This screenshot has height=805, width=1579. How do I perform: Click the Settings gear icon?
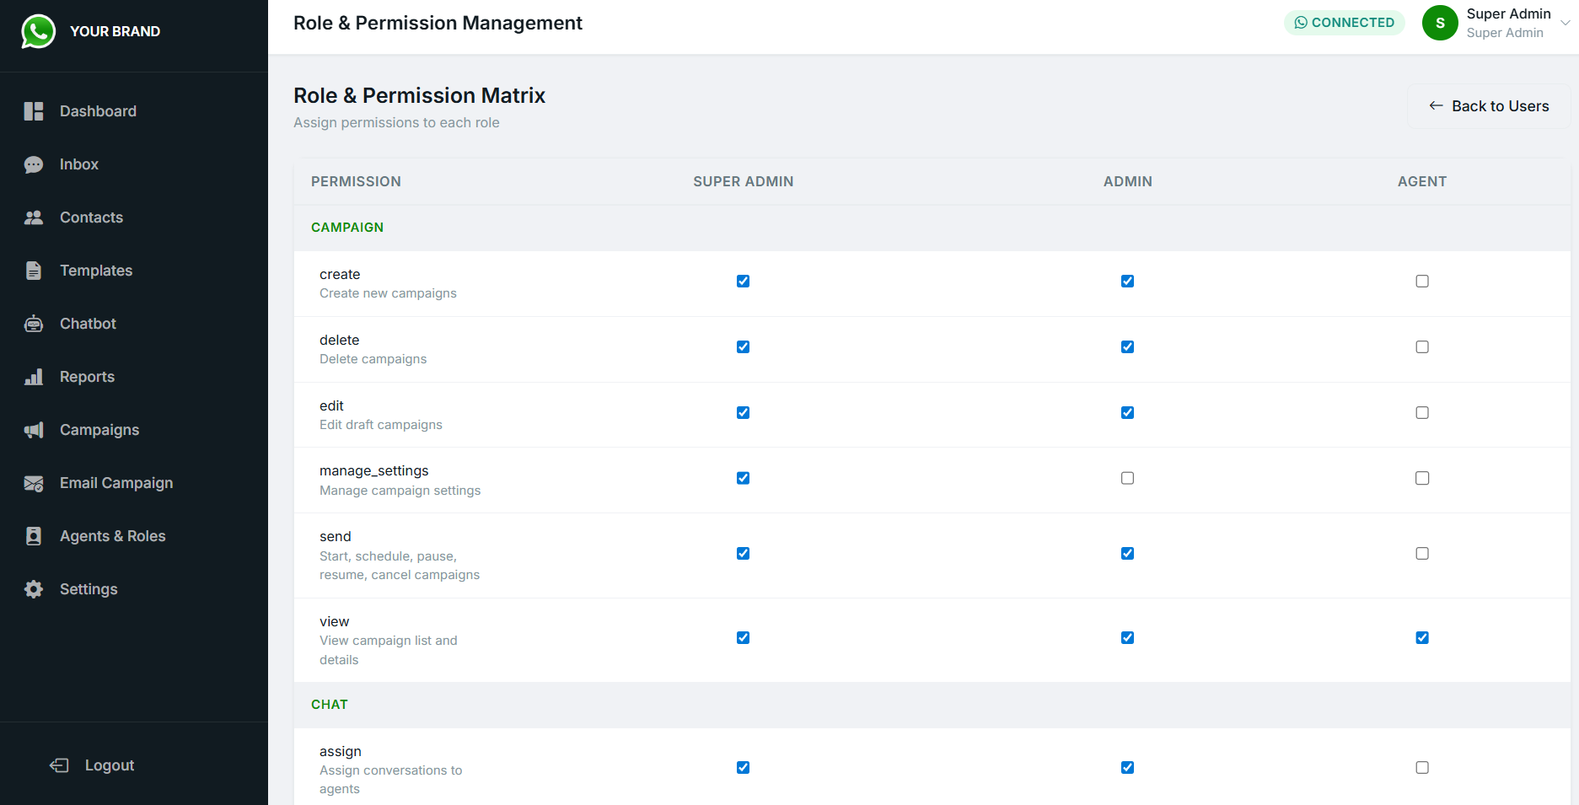(x=34, y=589)
